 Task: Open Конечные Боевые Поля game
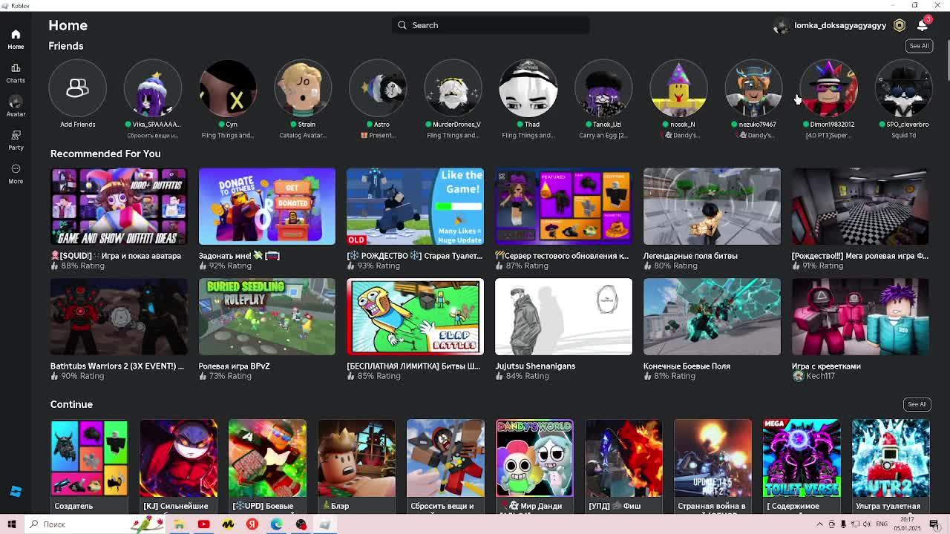[x=712, y=317]
